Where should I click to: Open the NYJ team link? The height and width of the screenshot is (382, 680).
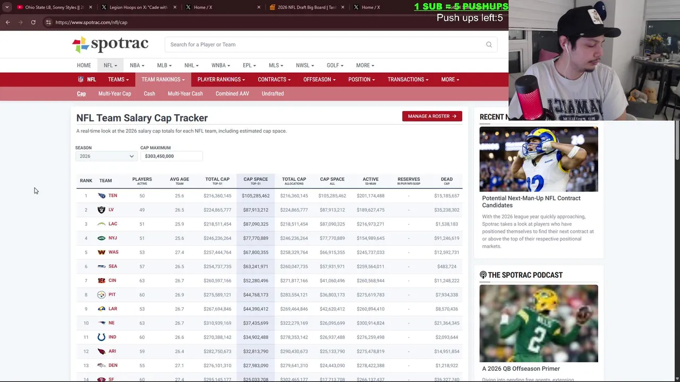click(113, 238)
